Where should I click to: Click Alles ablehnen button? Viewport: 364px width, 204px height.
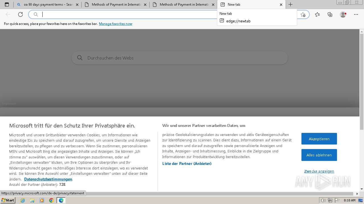pos(319,155)
